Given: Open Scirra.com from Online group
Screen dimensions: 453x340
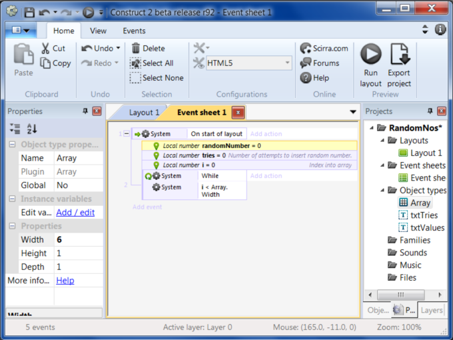Looking at the screenshot, I should click(x=324, y=48).
